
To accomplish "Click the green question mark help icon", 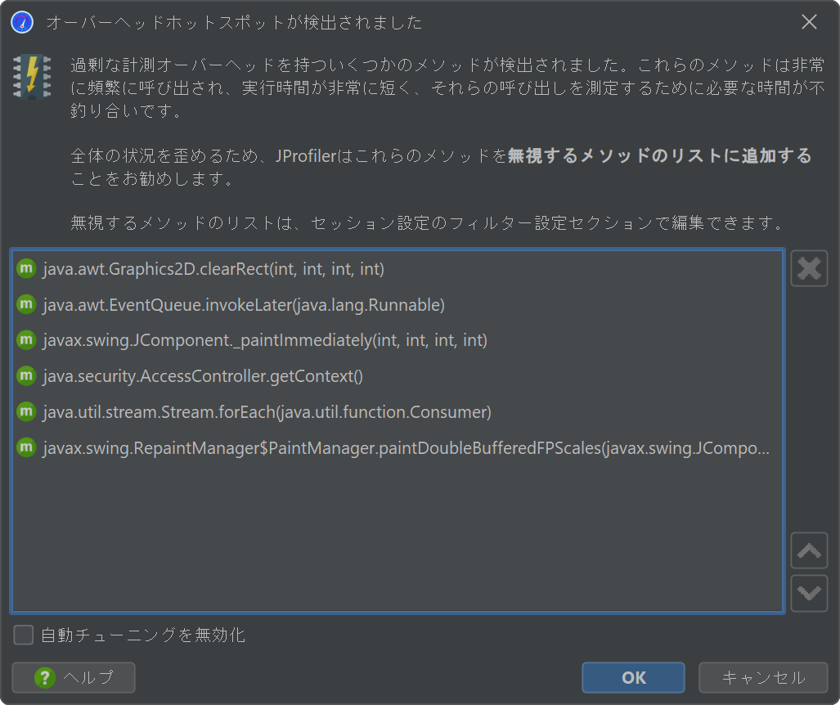I will pyautogui.click(x=45, y=678).
